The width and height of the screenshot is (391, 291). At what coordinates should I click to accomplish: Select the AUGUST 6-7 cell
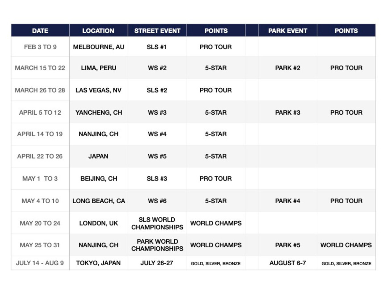288,263
